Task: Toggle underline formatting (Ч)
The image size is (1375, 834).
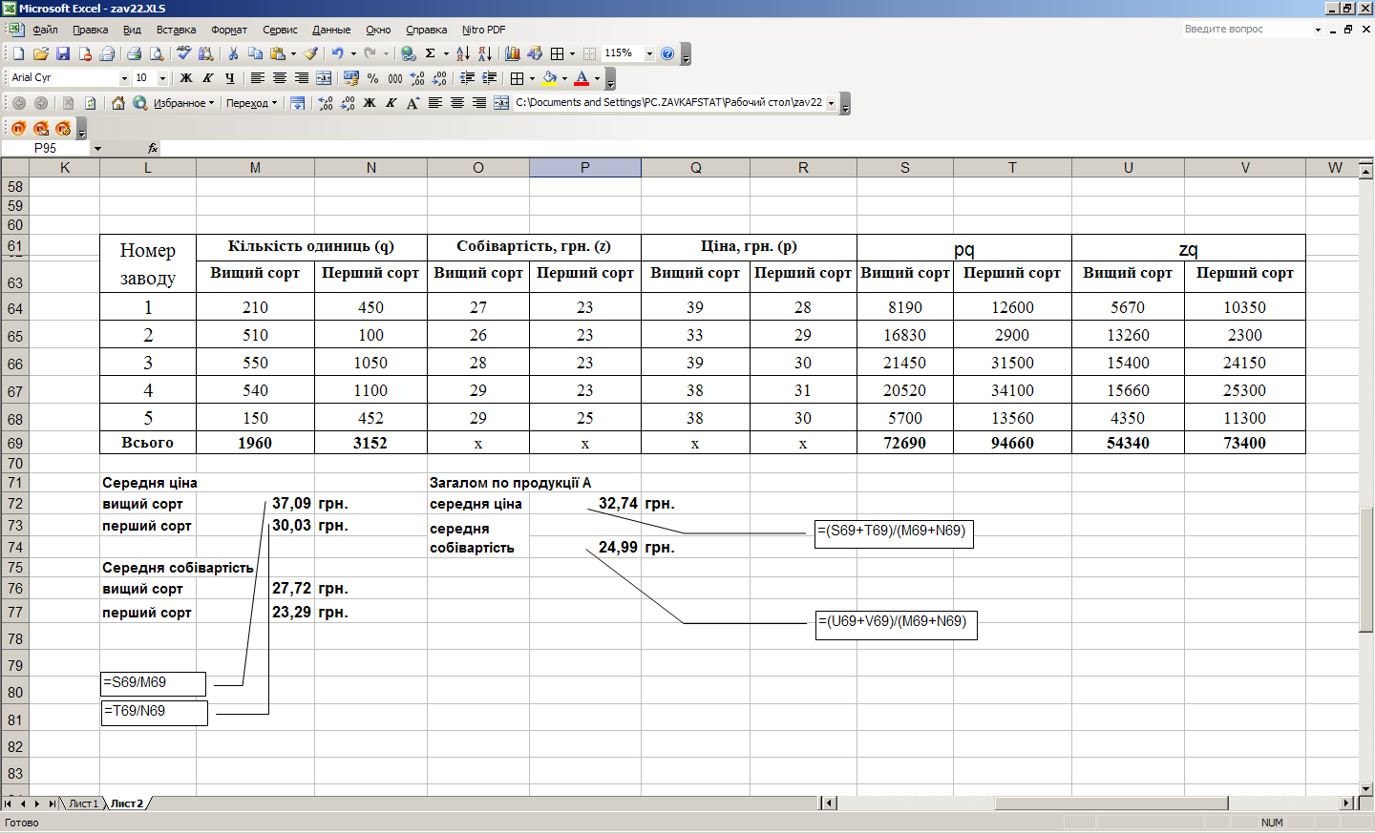Action: [230, 78]
